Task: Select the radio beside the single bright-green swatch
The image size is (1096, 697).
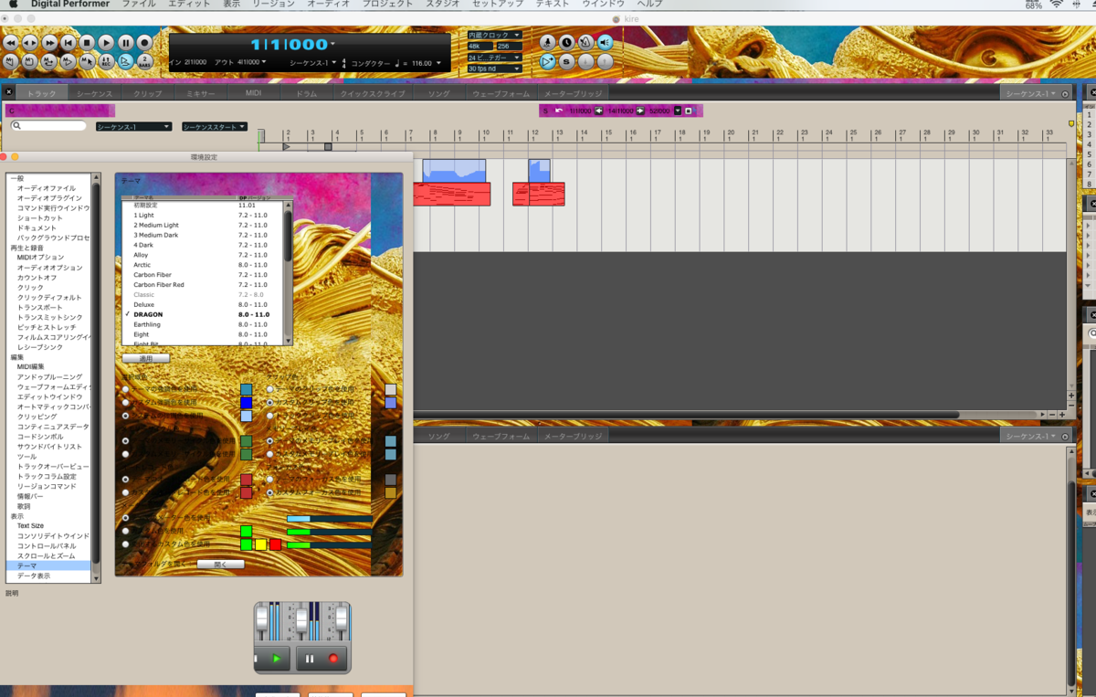Action: point(125,531)
